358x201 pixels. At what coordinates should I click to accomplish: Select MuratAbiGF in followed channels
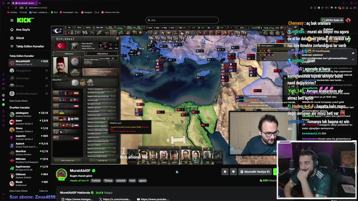(29, 63)
